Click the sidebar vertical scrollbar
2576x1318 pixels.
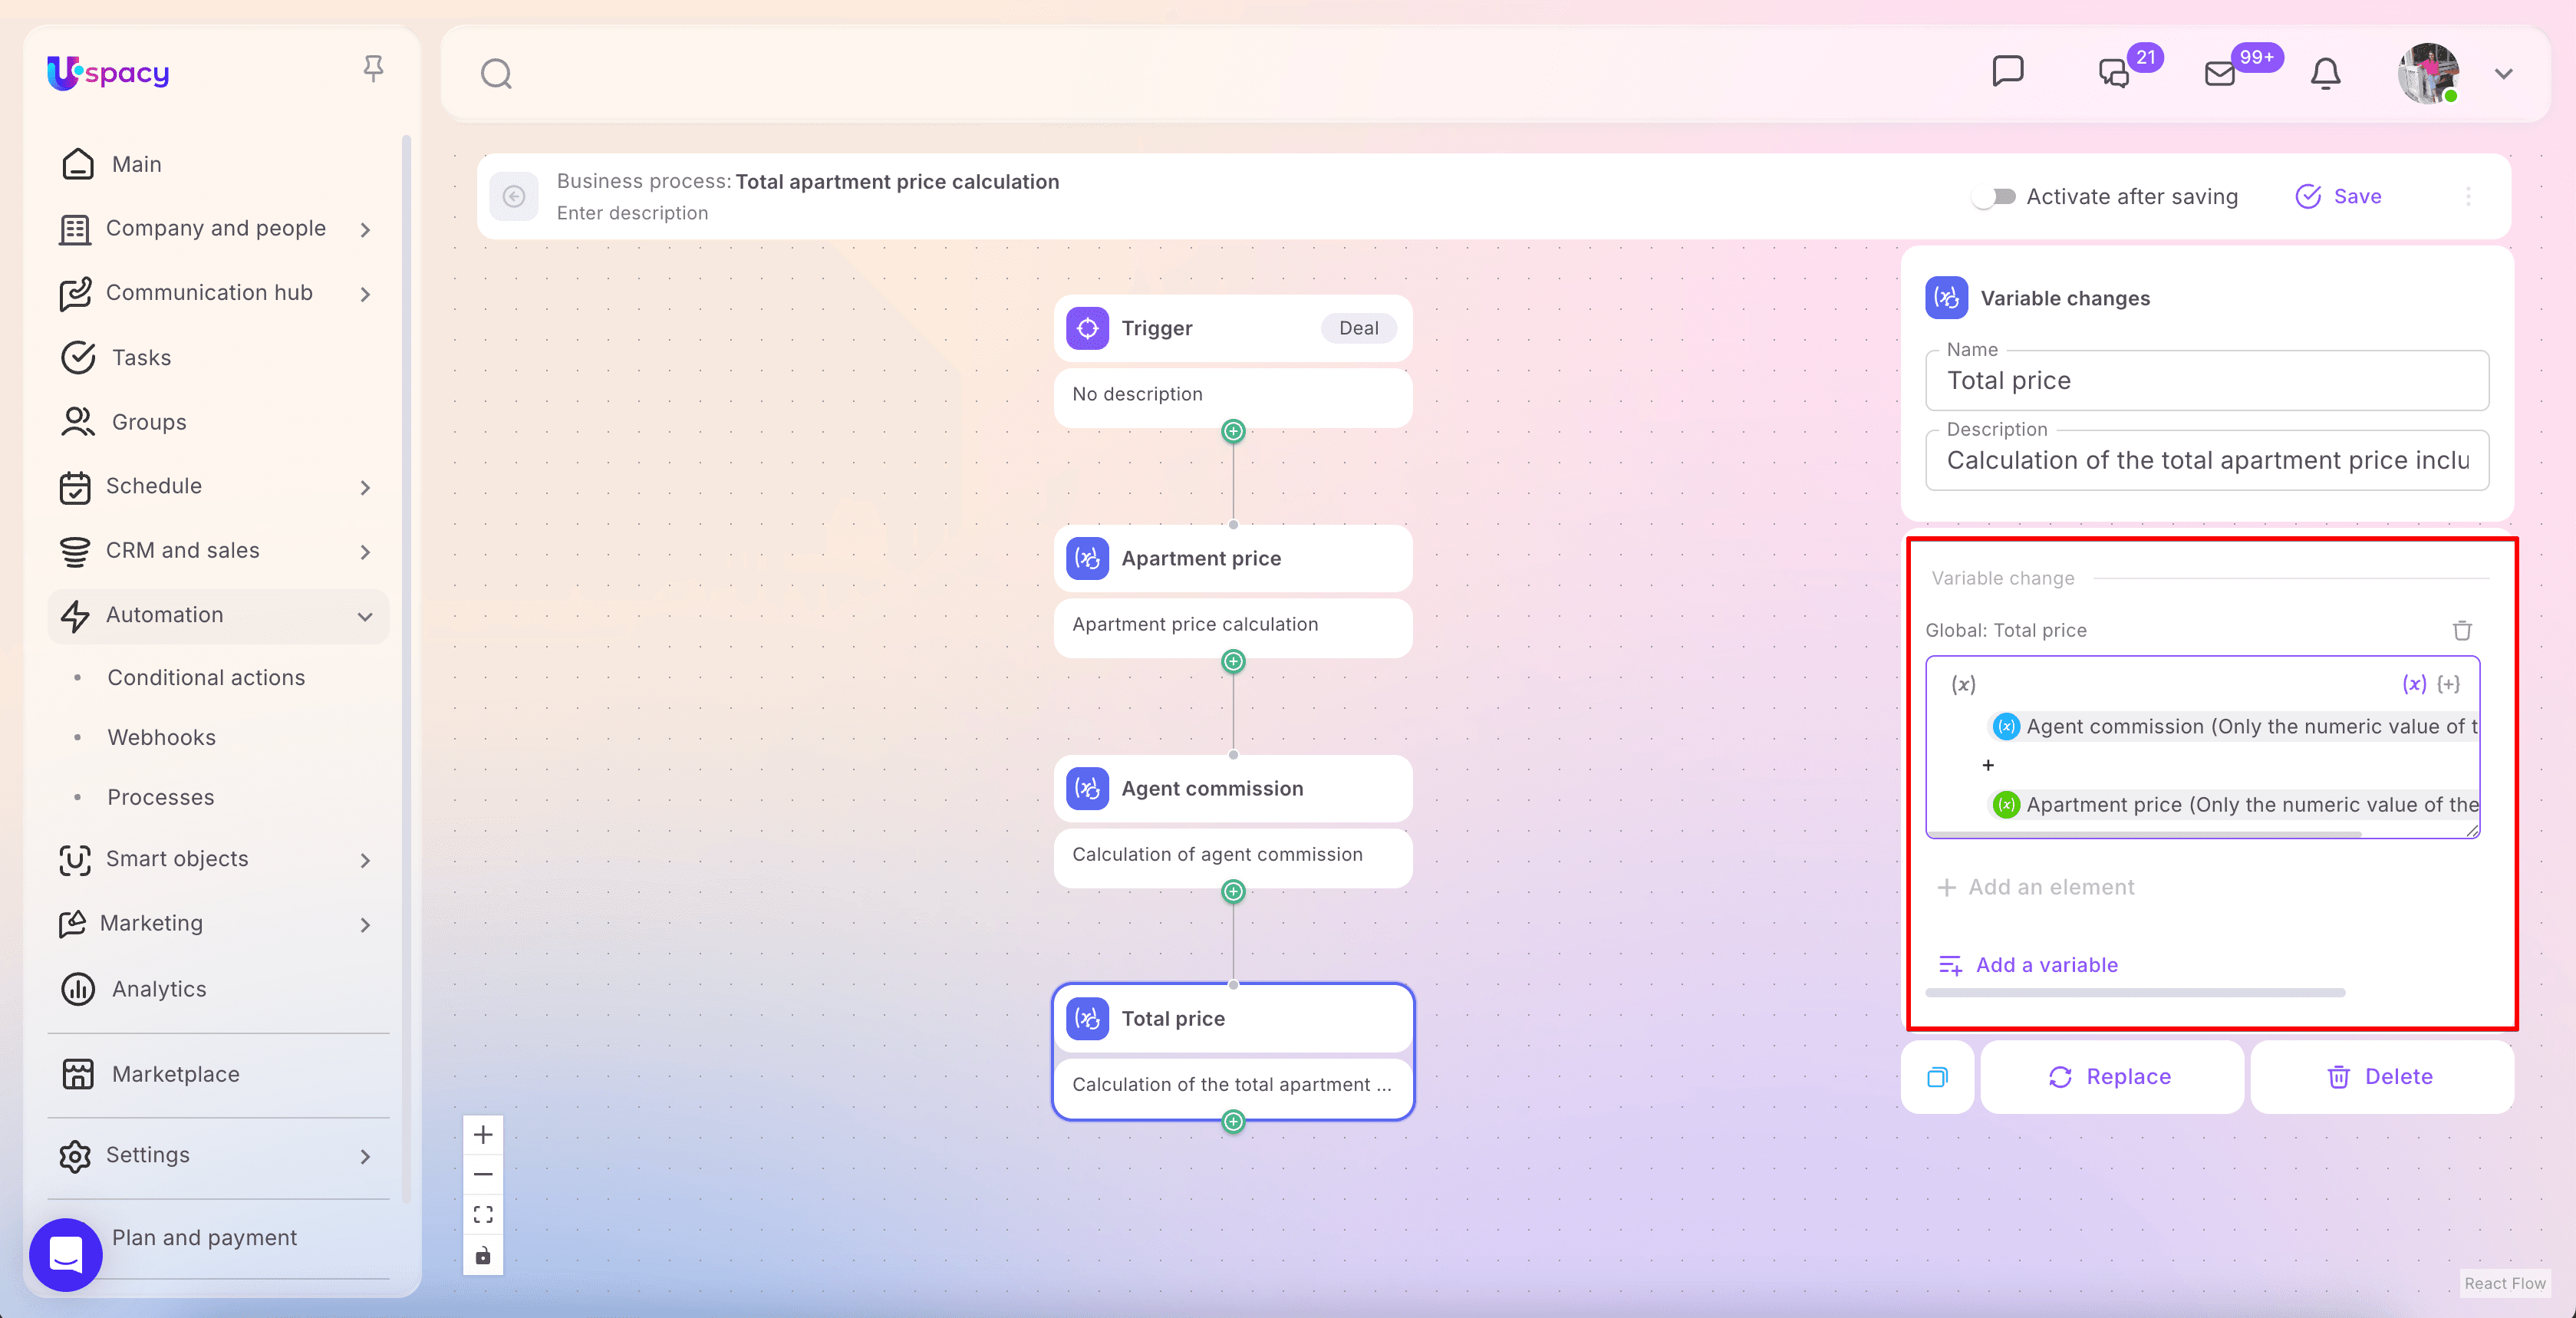pos(406,668)
